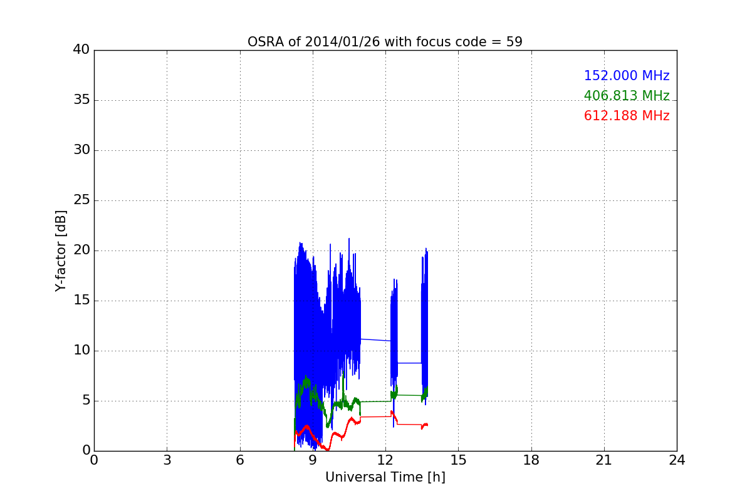
Task: Click the x-axis tick label 21
Action: point(604,460)
